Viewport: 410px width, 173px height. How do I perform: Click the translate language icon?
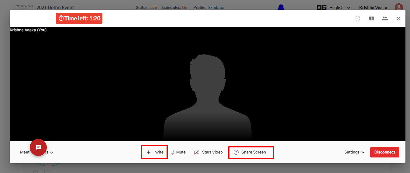tap(322, 8)
